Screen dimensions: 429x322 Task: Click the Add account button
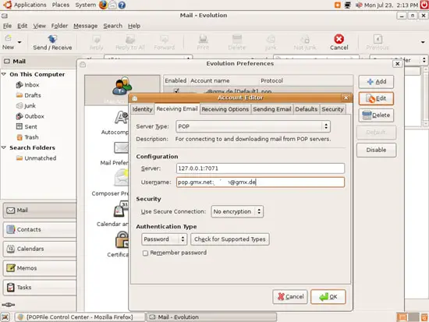point(376,82)
